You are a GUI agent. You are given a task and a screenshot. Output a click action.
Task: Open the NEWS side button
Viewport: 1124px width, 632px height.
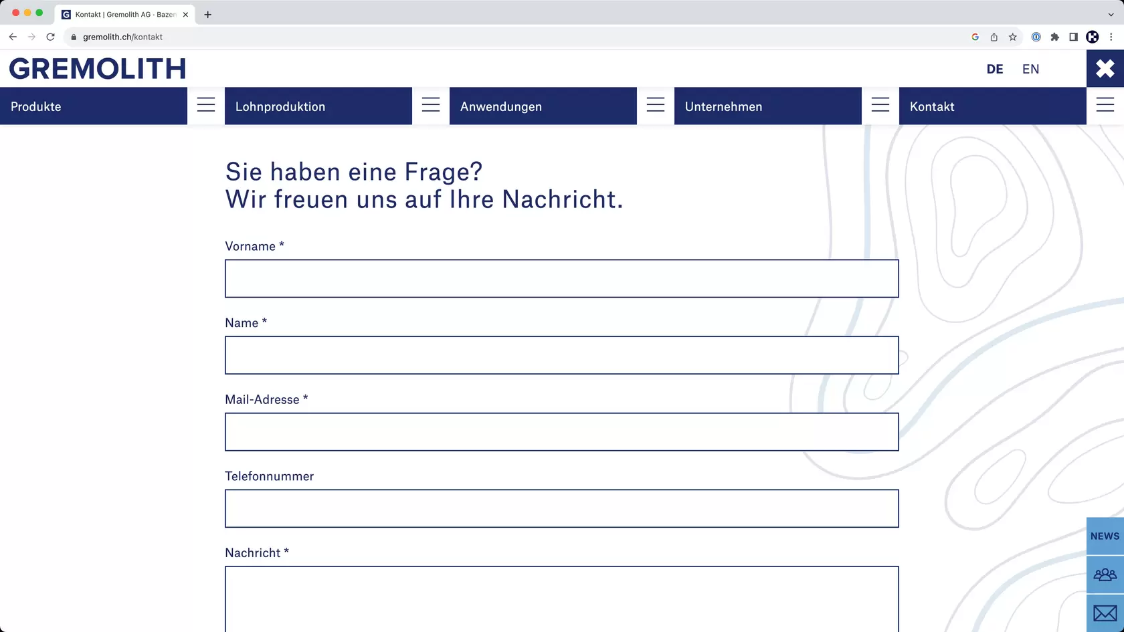click(x=1105, y=536)
